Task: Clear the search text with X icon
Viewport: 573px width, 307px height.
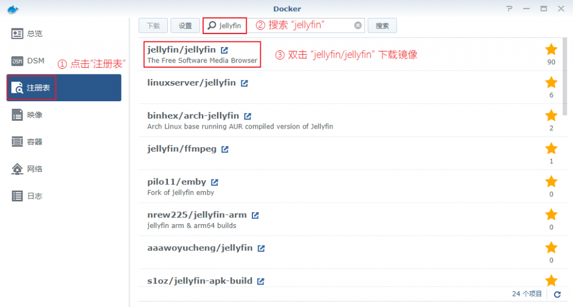Action: tap(358, 25)
